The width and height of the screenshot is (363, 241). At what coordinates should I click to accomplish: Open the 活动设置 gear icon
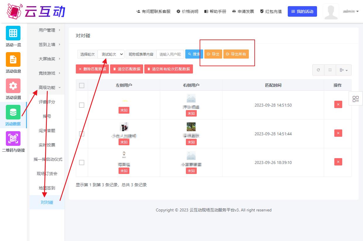pyautogui.click(x=13, y=86)
